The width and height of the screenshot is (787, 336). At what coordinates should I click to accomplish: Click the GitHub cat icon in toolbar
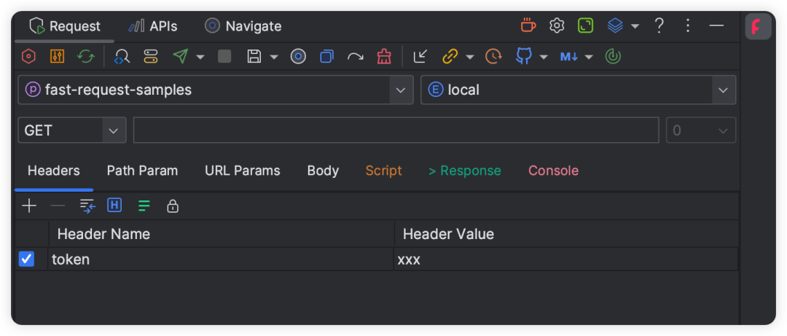coord(523,57)
